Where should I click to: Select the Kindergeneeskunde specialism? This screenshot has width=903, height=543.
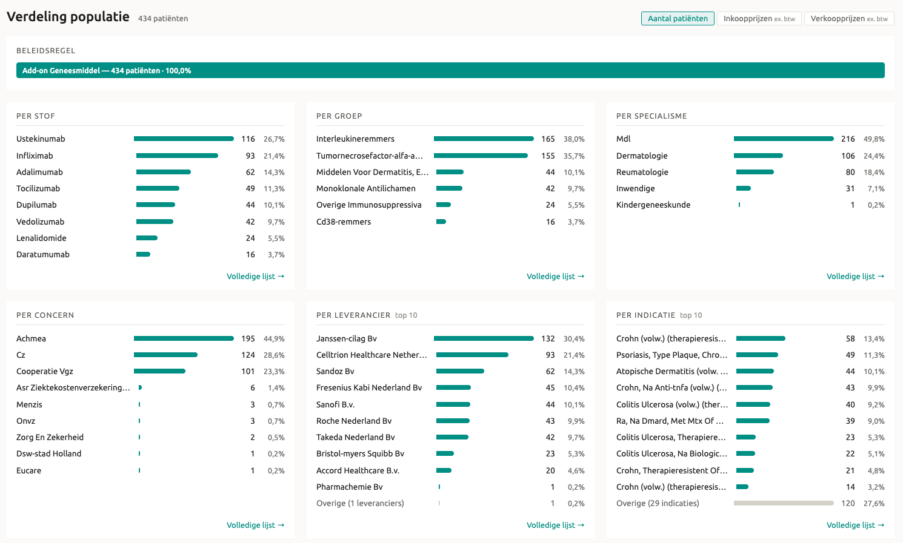(750, 205)
